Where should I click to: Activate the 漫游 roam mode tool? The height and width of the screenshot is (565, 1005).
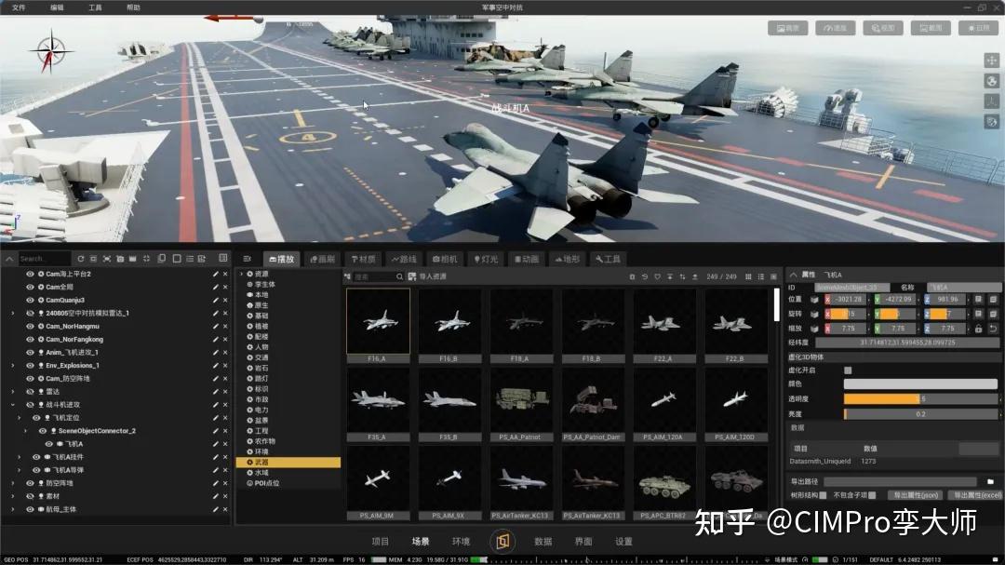(836, 27)
